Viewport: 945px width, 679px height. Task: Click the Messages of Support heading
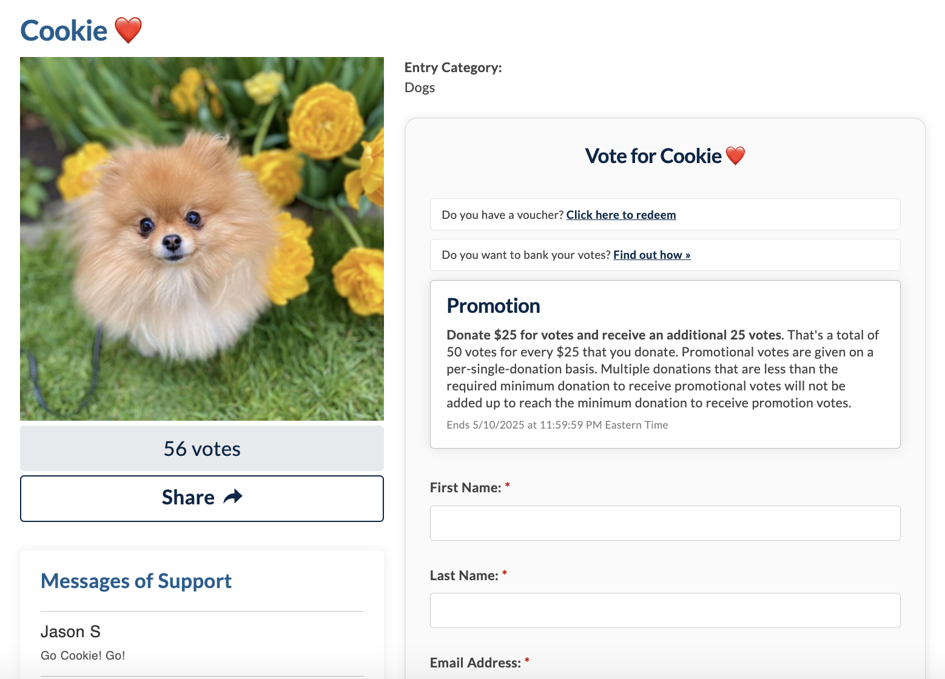click(x=136, y=581)
